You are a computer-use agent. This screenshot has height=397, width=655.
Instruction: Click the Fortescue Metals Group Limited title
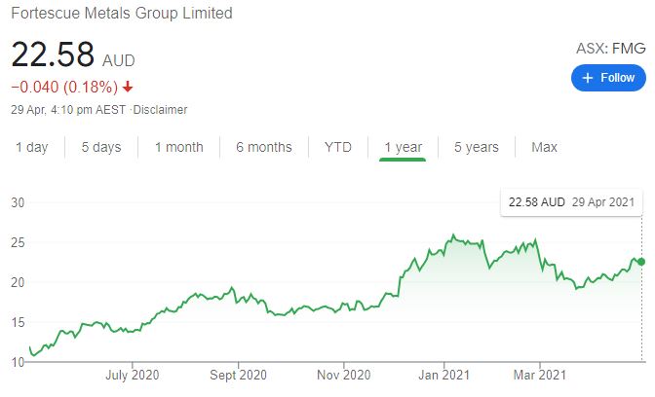pos(122,14)
